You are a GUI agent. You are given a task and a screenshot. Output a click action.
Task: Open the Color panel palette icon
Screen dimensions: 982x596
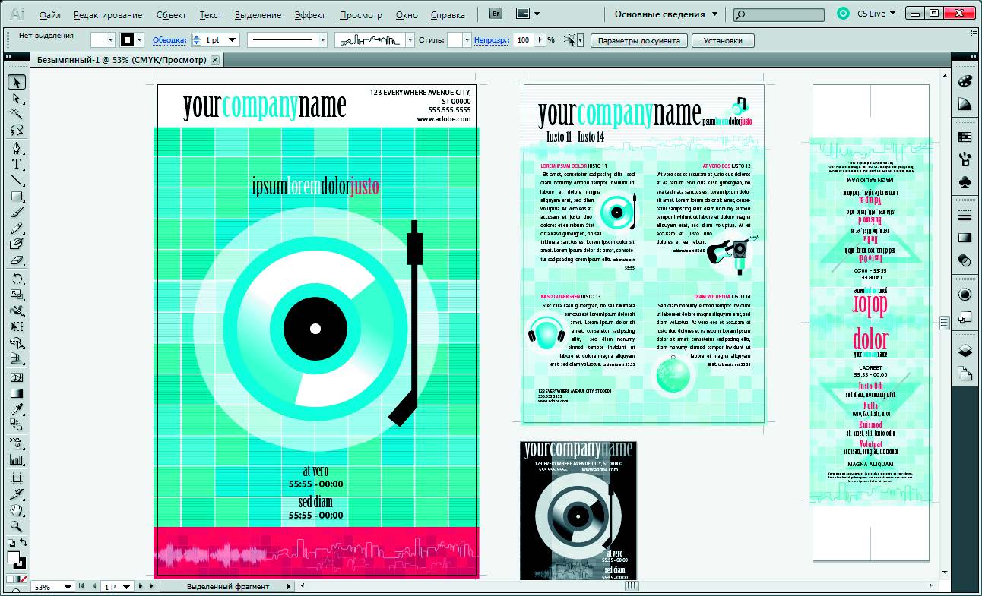(965, 82)
